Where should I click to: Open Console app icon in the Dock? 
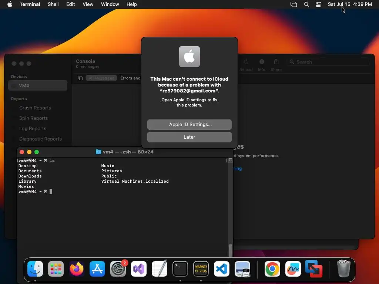(x=201, y=269)
